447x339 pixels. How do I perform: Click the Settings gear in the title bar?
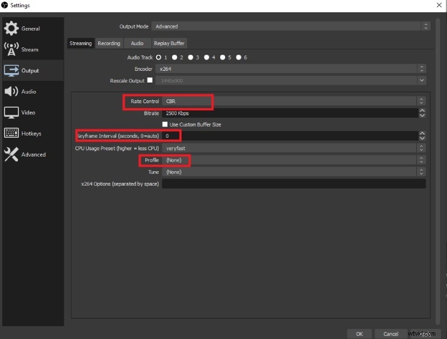6,5
